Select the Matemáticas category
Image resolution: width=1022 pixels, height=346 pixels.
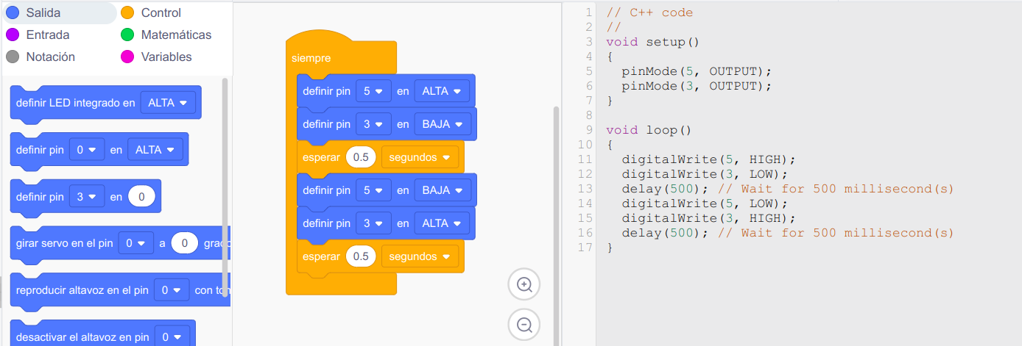pyautogui.click(x=176, y=35)
